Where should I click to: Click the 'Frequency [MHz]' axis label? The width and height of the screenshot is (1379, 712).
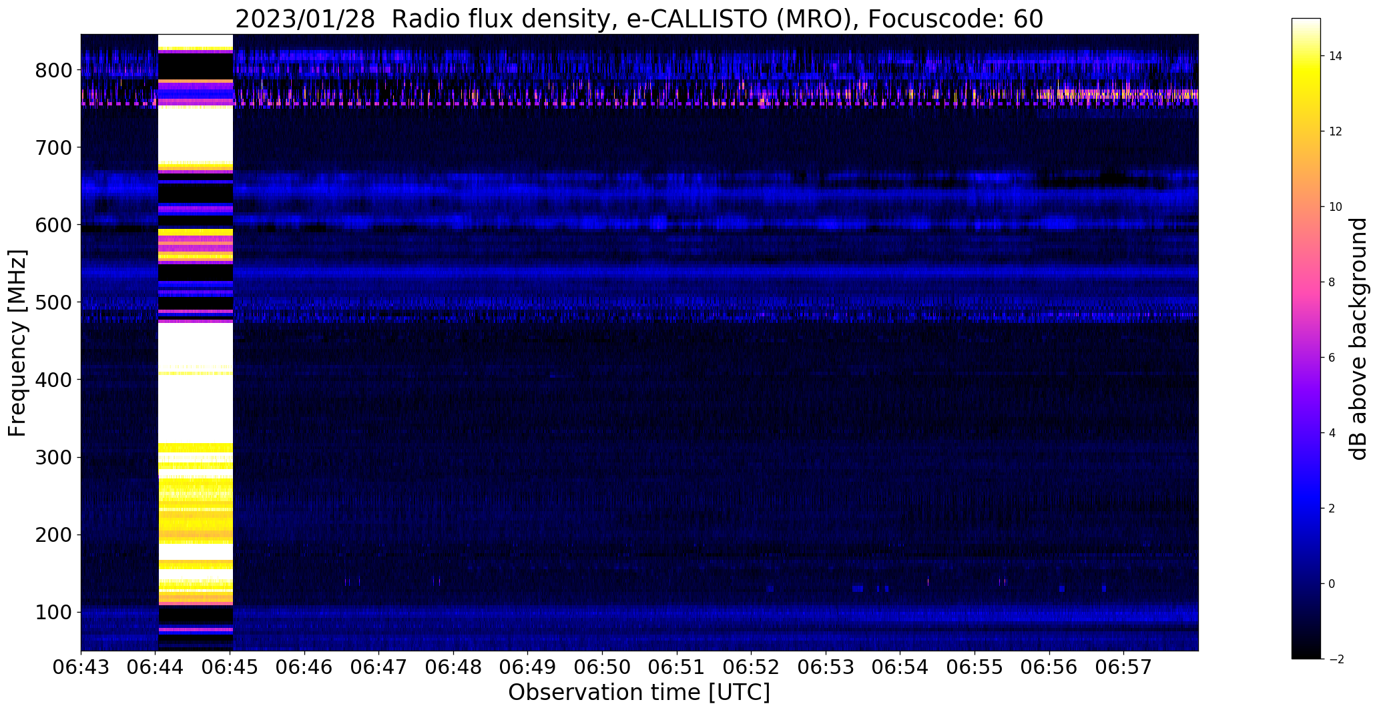click(17, 343)
